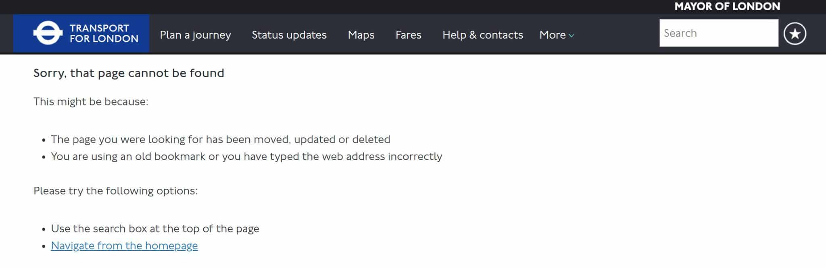Click the old bookmark bullet text
This screenshot has height=268, width=826.
point(246,157)
